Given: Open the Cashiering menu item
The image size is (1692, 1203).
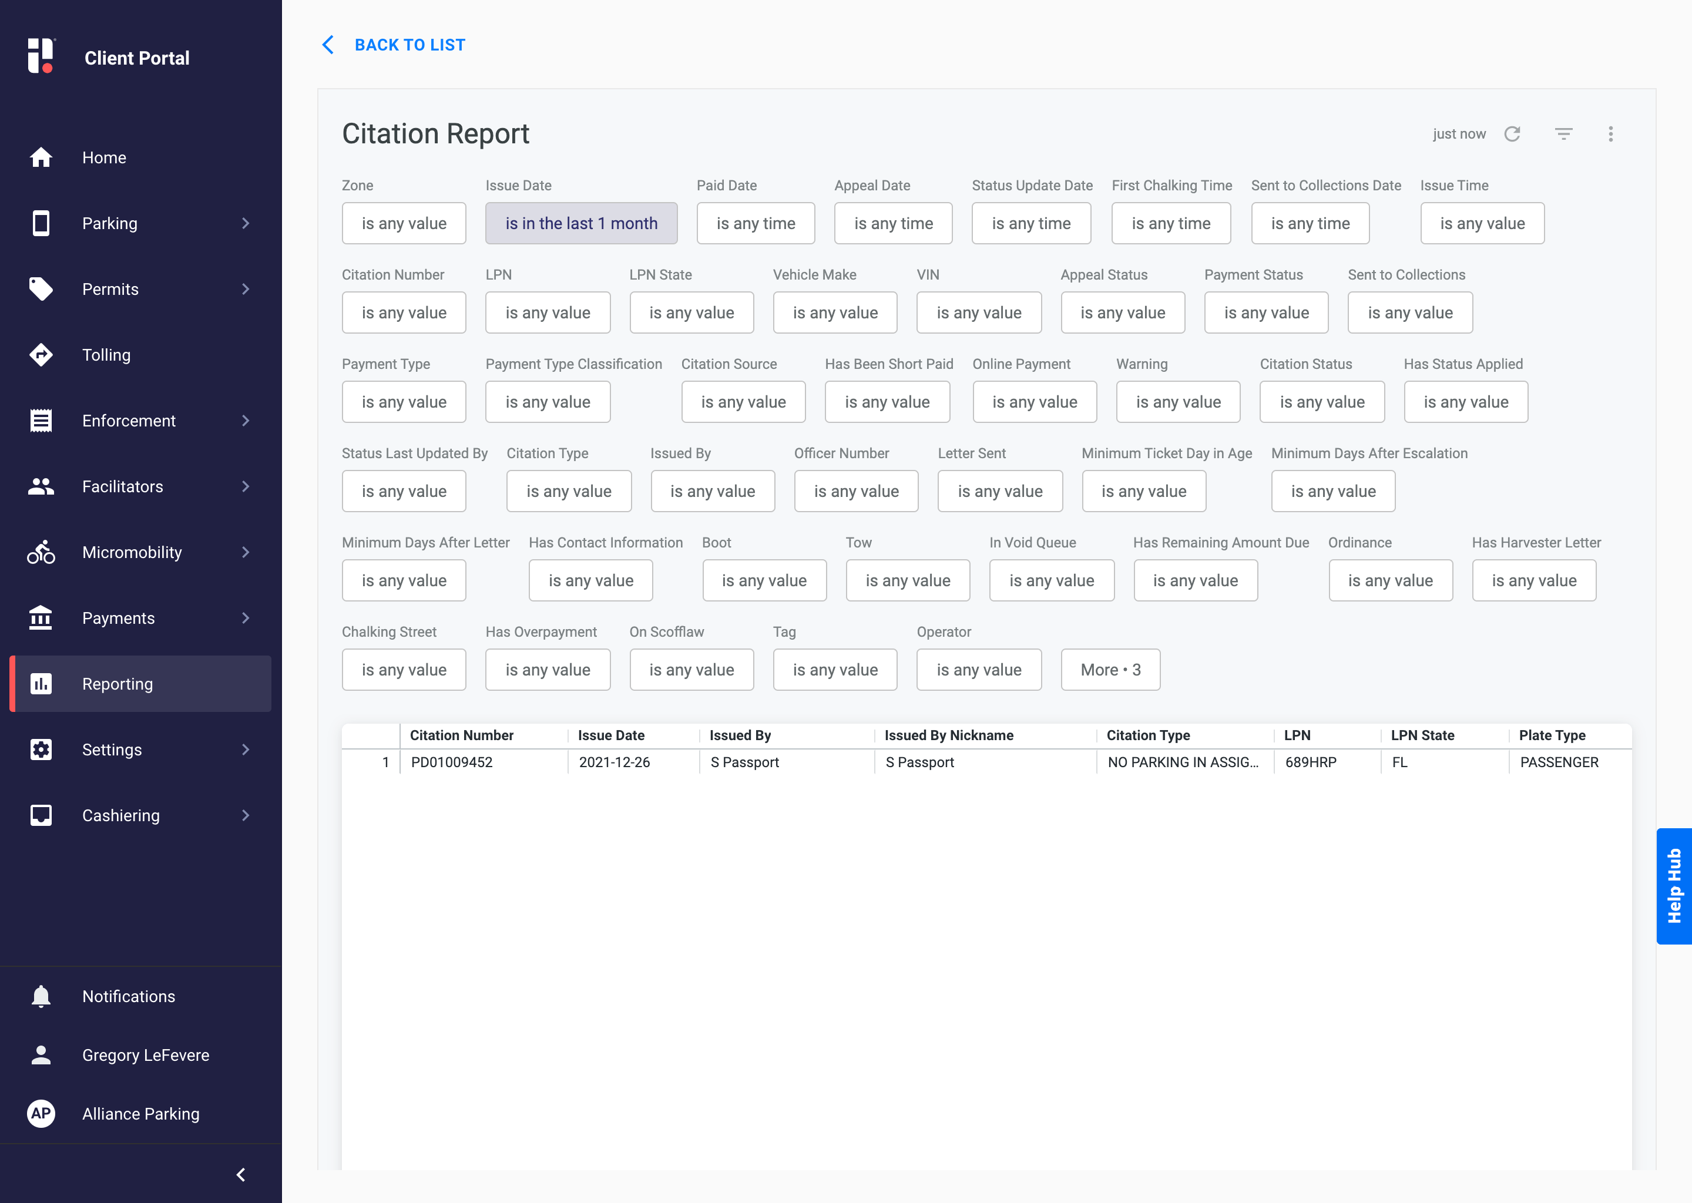Looking at the screenshot, I should pyautogui.click(x=121, y=815).
